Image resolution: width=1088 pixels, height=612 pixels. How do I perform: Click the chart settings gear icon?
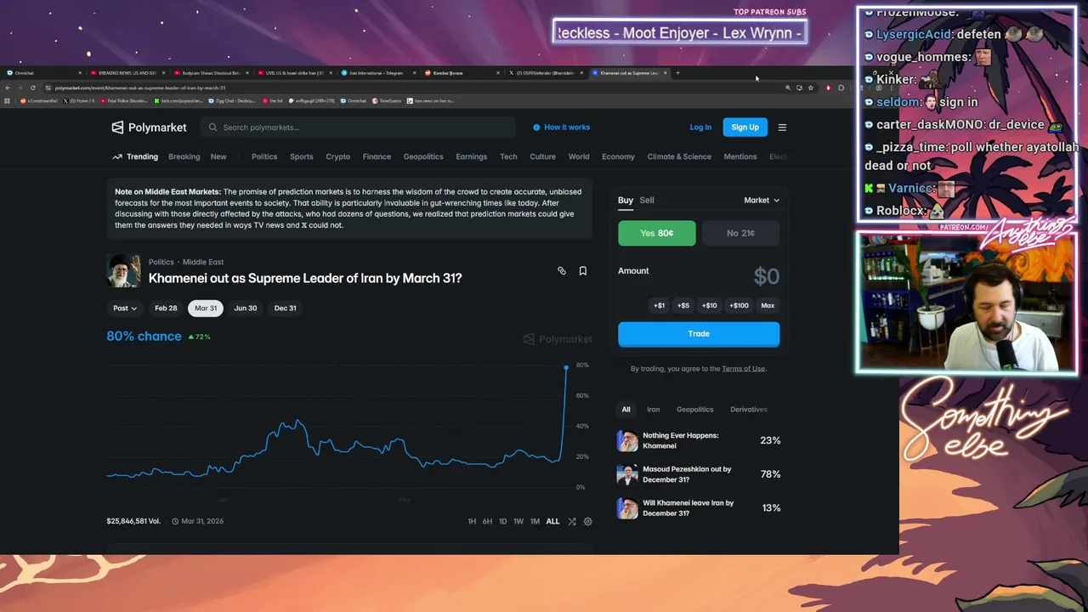click(x=587, y=521)
